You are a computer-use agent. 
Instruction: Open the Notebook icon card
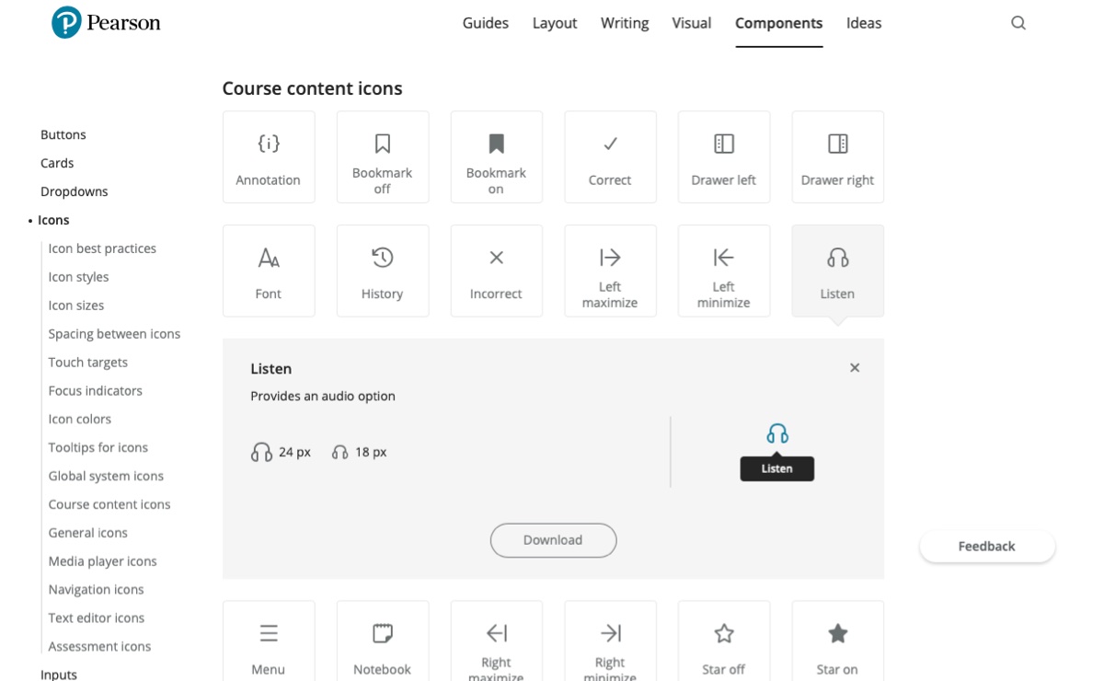point(383,641)
